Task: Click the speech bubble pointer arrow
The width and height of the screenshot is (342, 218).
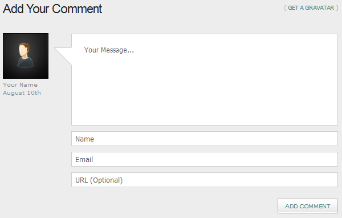Action: (63, 56)
